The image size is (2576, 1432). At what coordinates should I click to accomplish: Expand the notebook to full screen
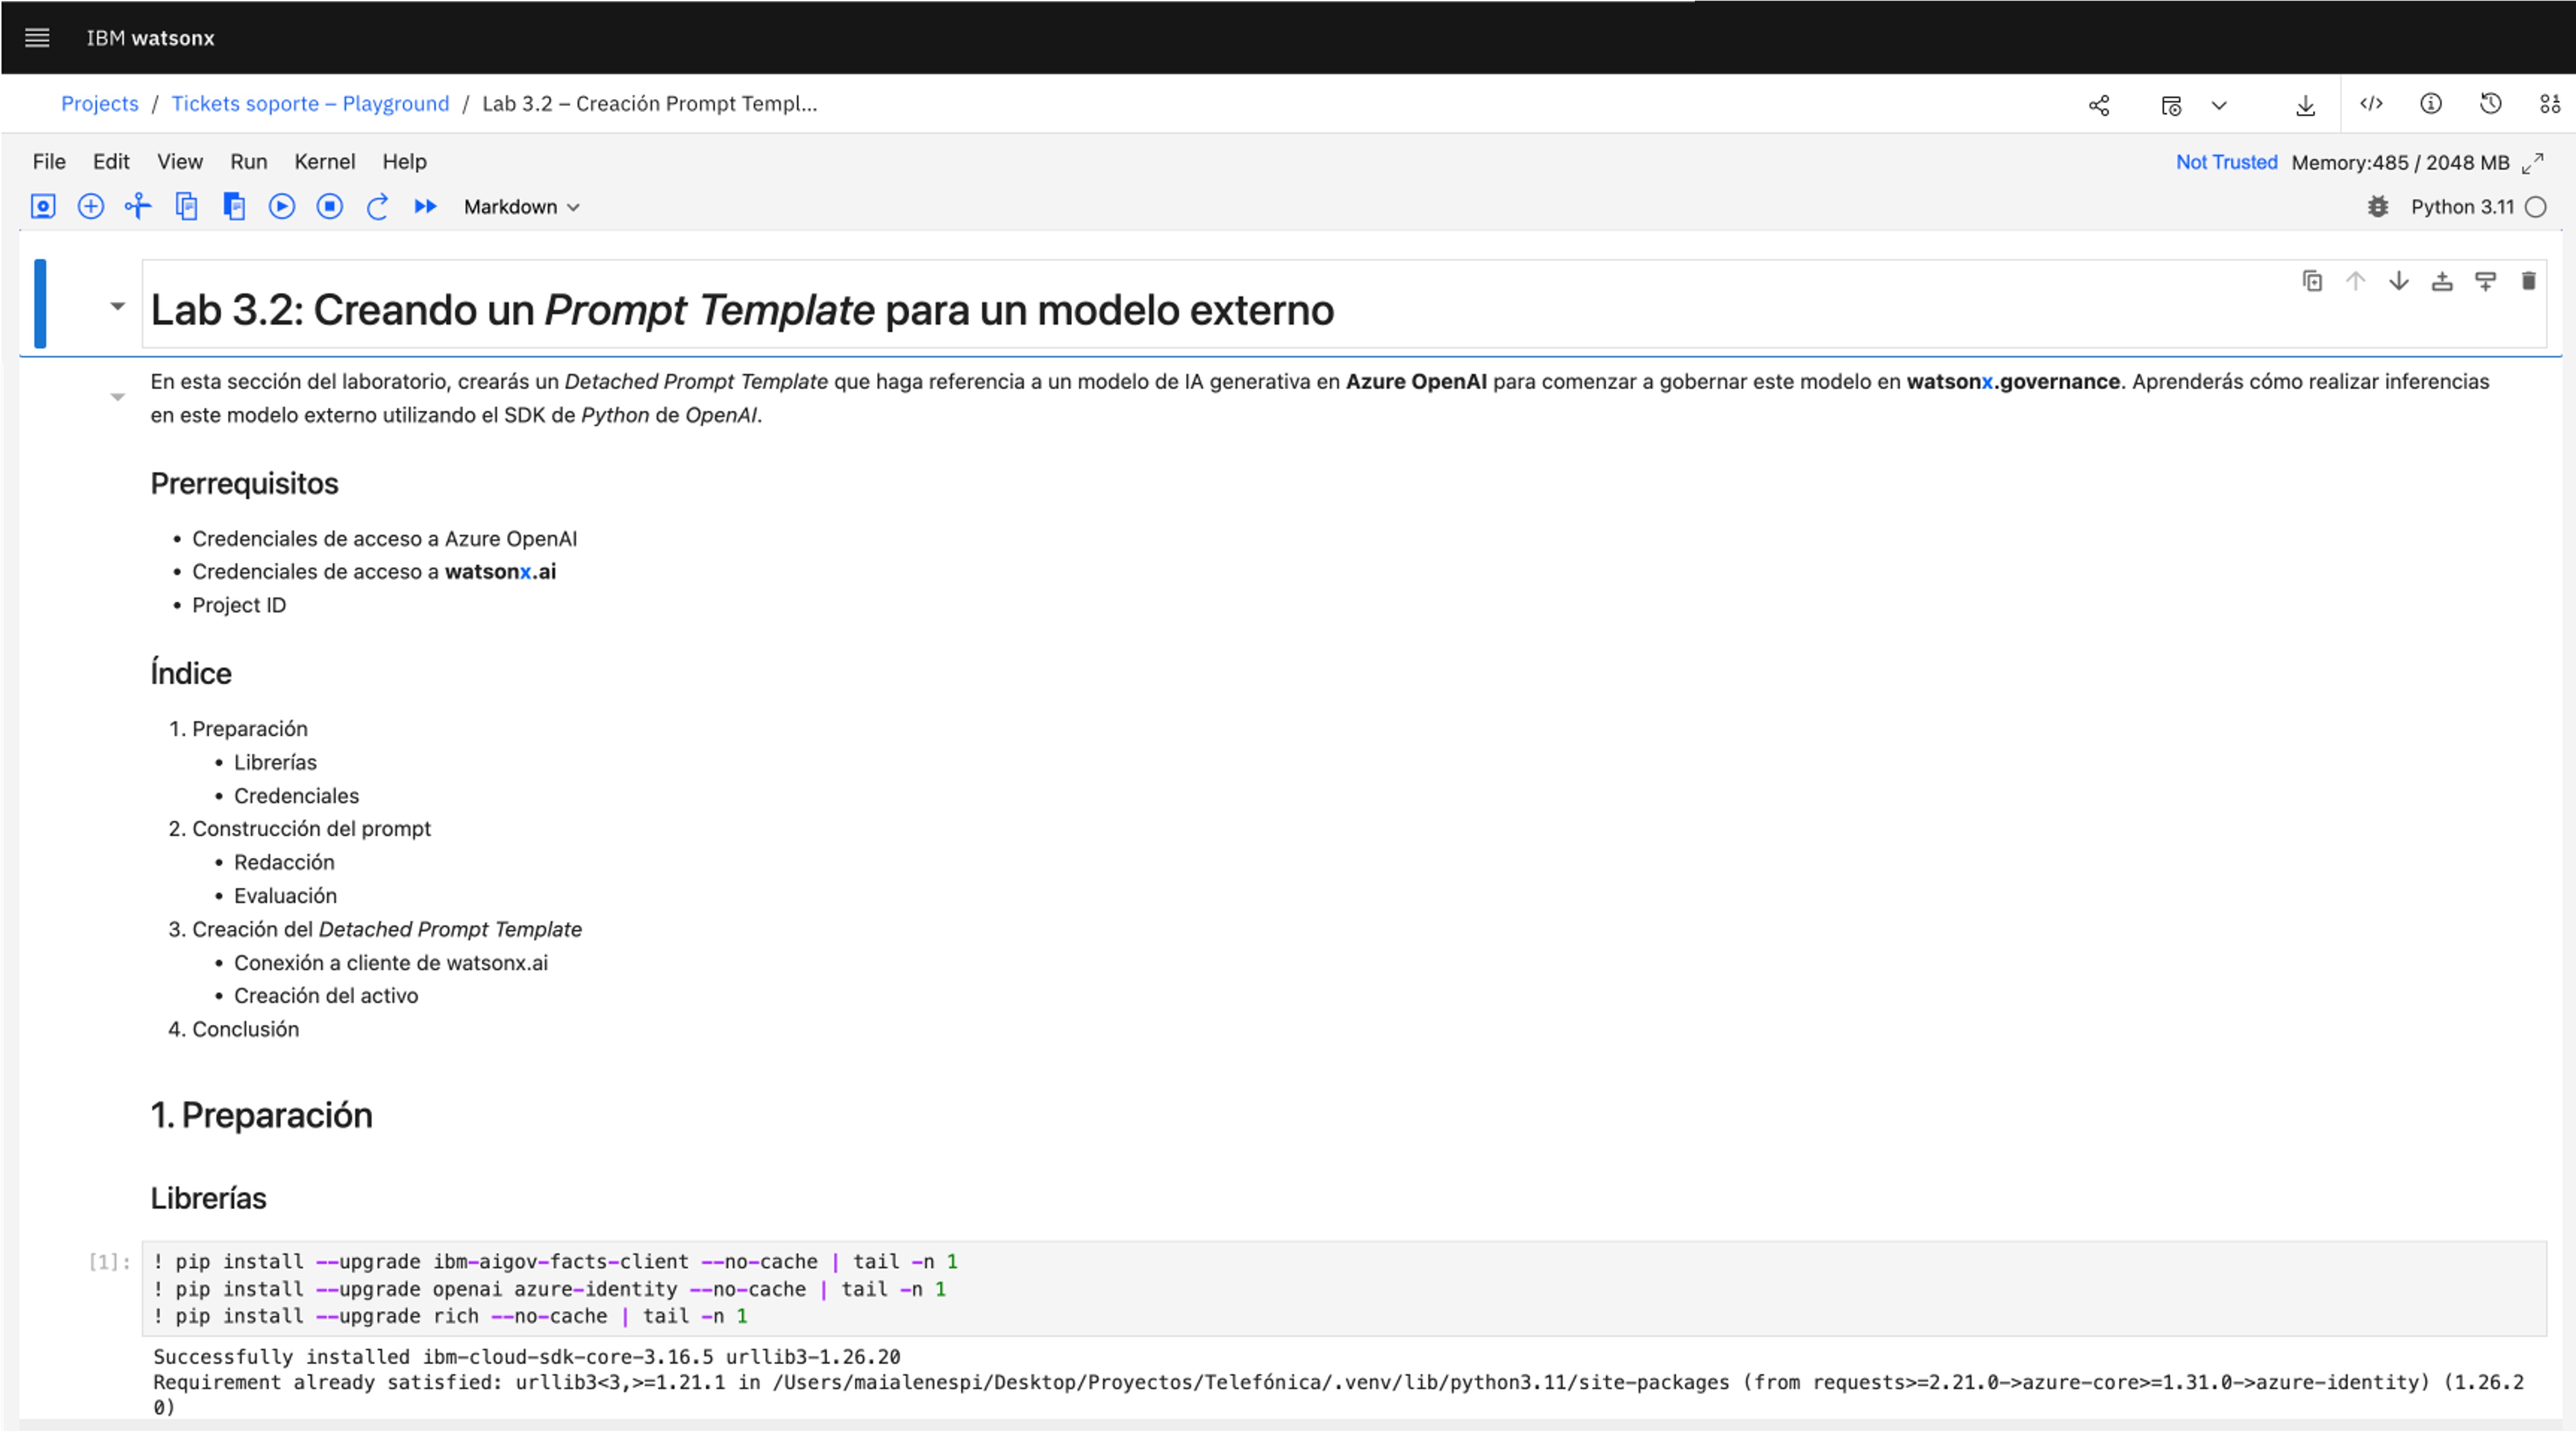pyautogui.click(x=2533, y=163)
